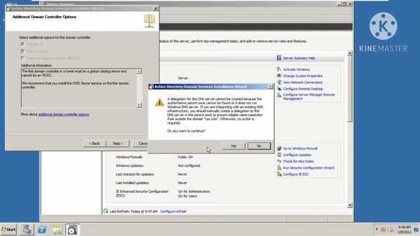Click the Go to Windows Firewall icon
420x236 pixels.
pyautogui.click(x=279, y=148)
